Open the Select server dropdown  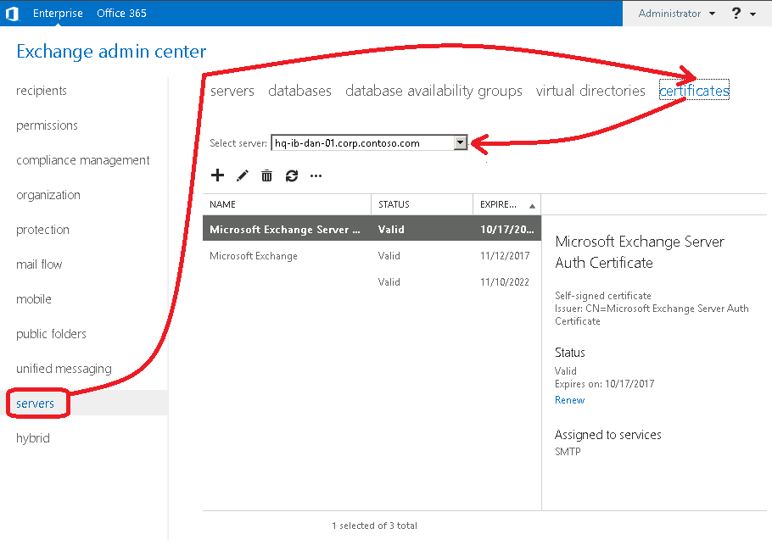click(x=461, y=143)
